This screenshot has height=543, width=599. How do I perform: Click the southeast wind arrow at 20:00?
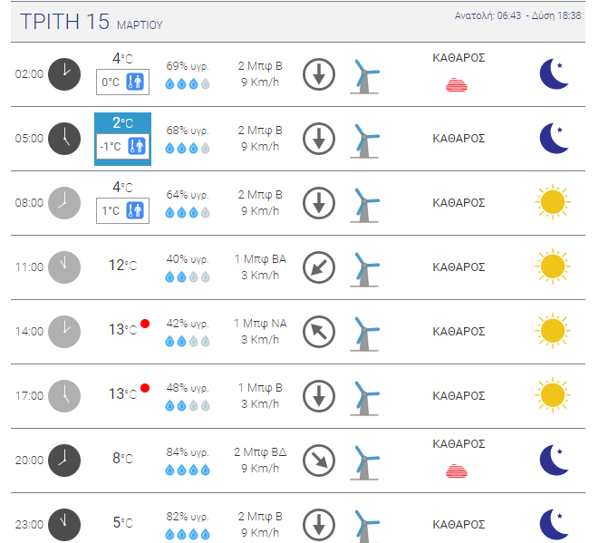coord(318,460)
